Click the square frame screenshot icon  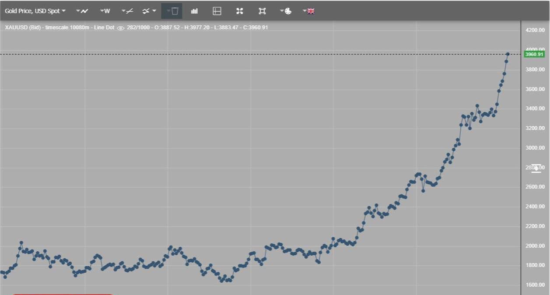click(262, 11)
